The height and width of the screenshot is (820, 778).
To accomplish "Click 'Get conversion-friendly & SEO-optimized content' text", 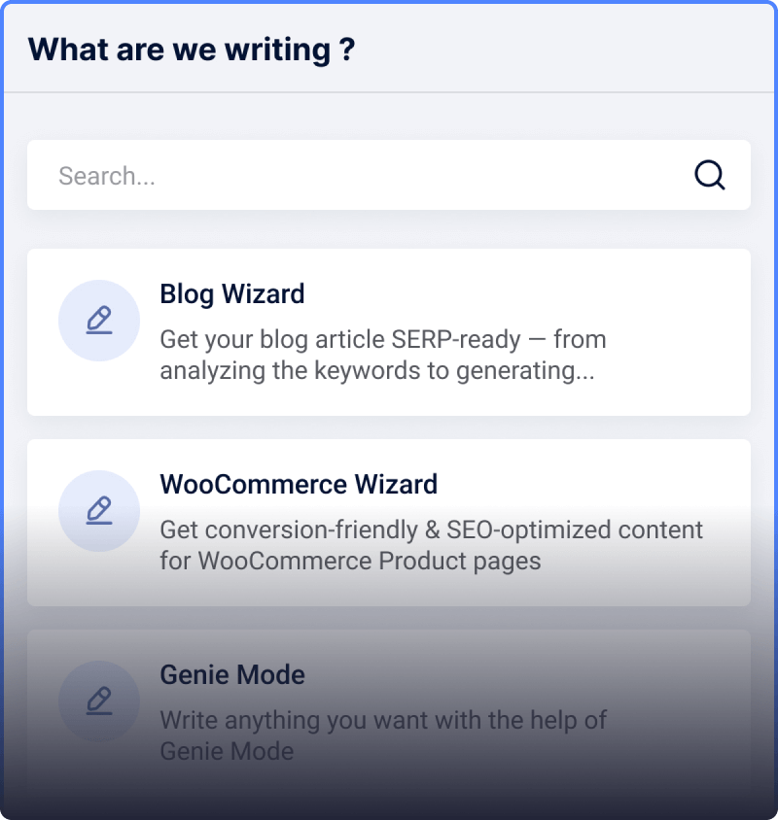I will coord(432,530).
